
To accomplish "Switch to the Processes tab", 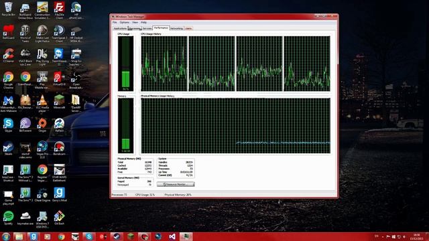I will click(134, 28).
